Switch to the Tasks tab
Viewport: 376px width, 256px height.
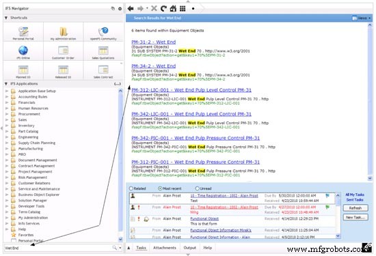coord(141,248)
